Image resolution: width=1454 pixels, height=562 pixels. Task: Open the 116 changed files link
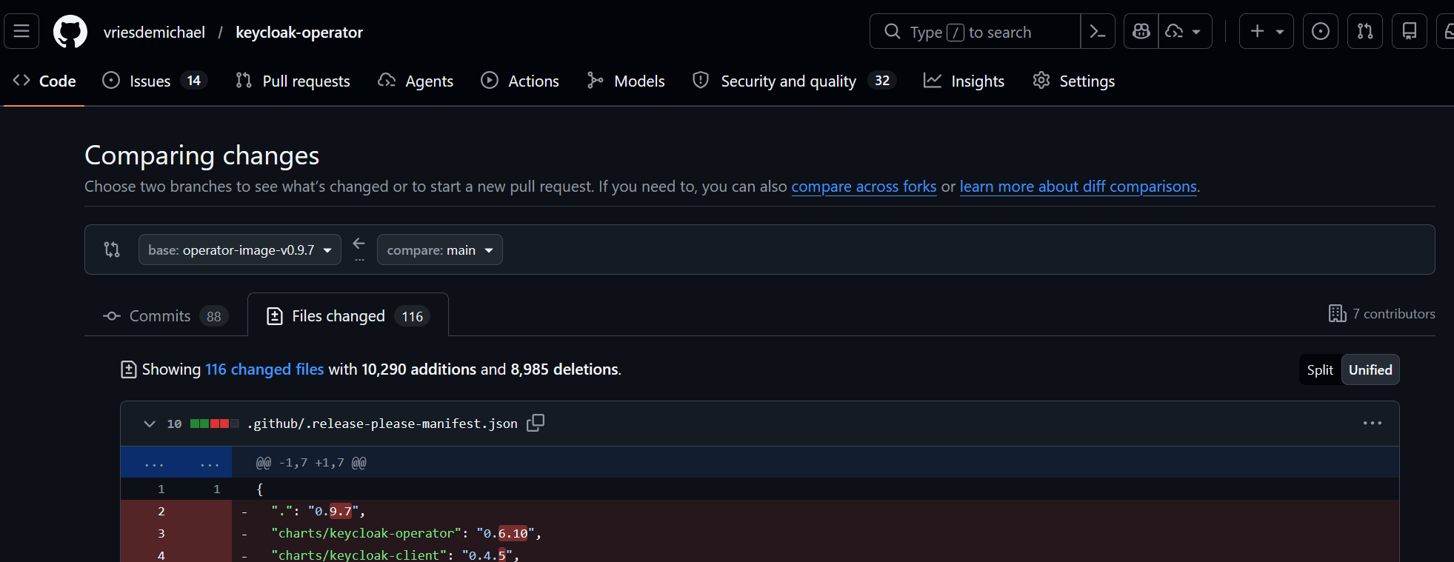[x=264, y=369]
